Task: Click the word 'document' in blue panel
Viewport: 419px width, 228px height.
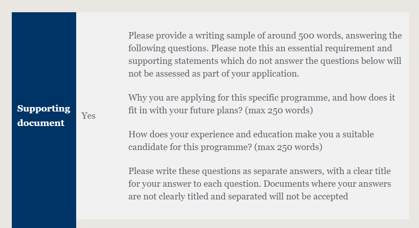Action: [41, 123]
